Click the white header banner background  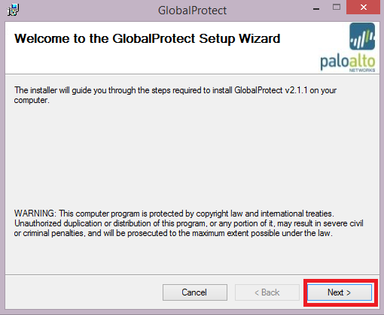click(x=175, y=60)
